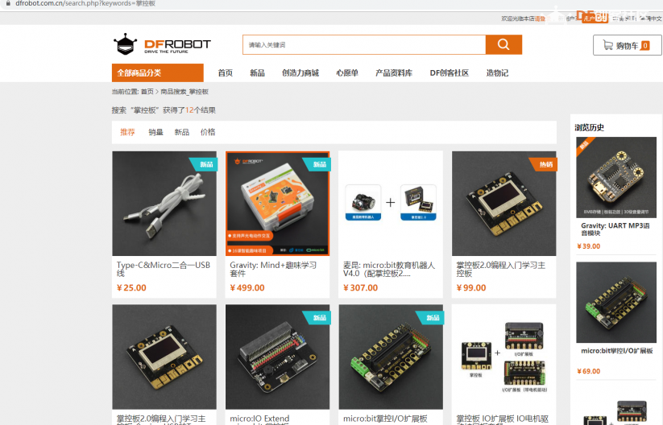
Task: Open second-row 掌控板2.0 board image
Action: point(164,357)
